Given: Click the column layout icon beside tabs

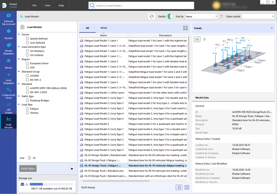Looking at the screenshot, I should click(185, 28).
